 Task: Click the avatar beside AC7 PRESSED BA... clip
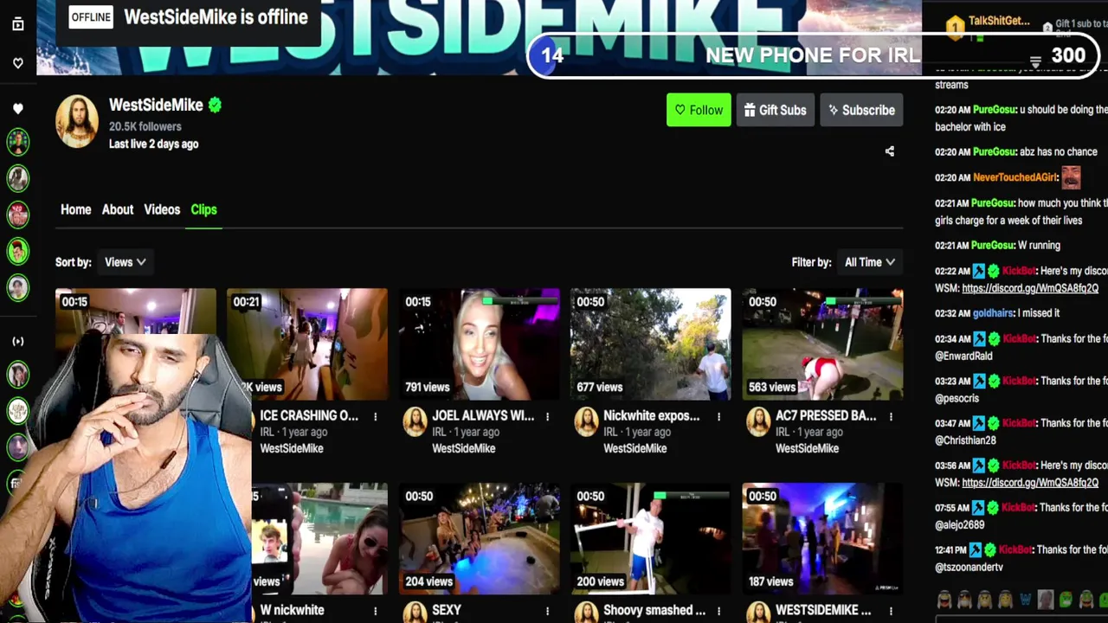pos(758,421)
